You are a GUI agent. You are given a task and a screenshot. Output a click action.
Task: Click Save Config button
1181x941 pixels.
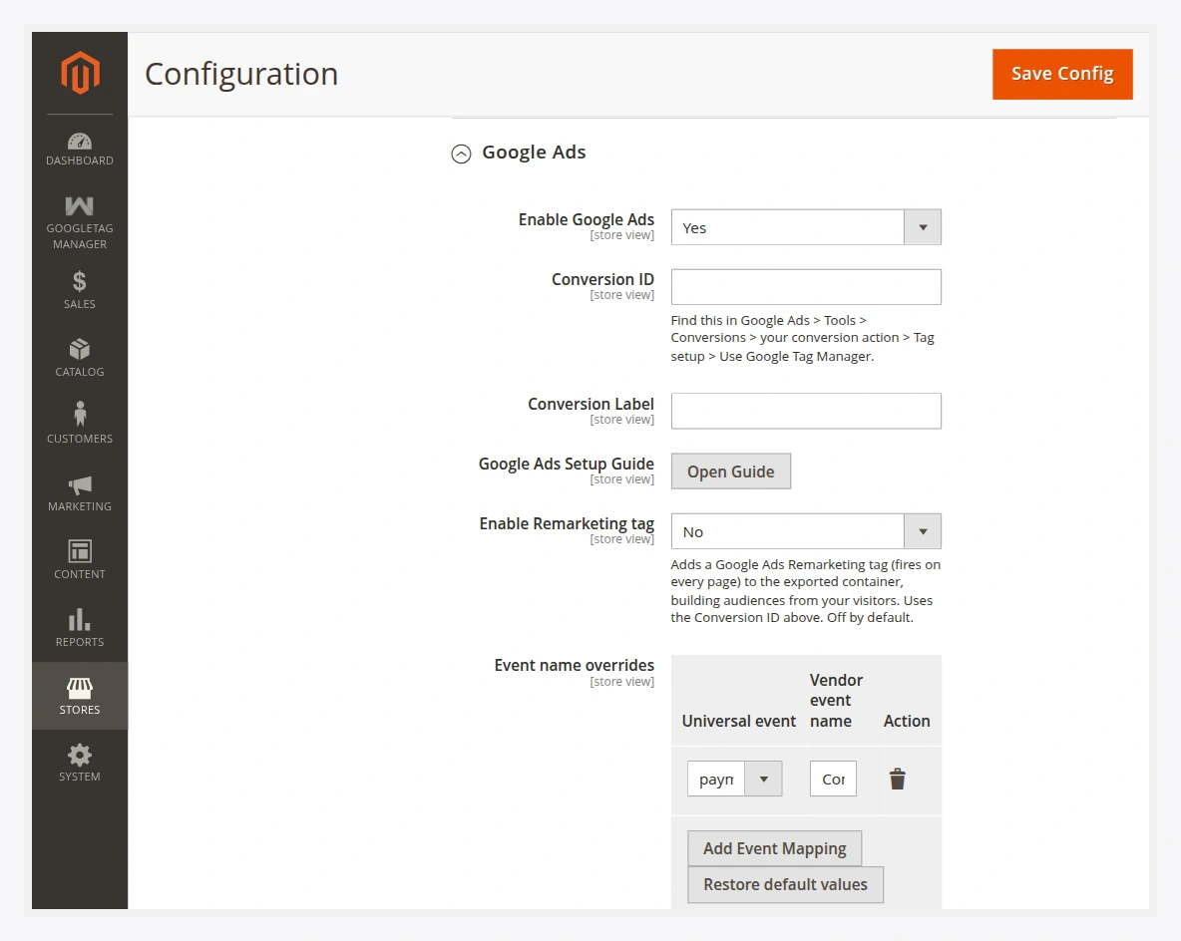click(1062, 74)
